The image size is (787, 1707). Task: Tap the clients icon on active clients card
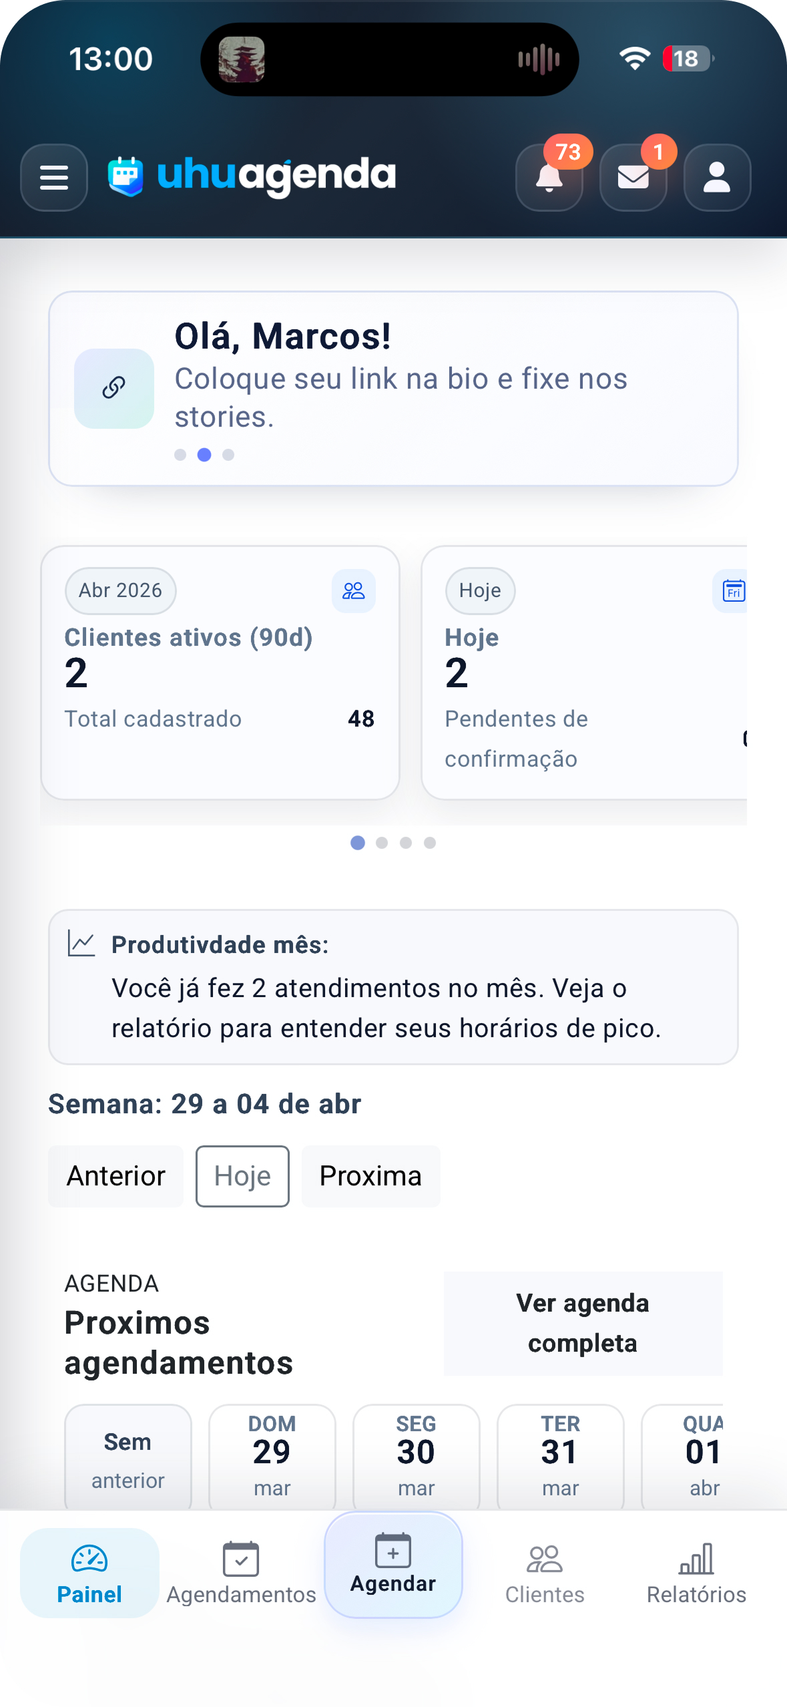353,590
